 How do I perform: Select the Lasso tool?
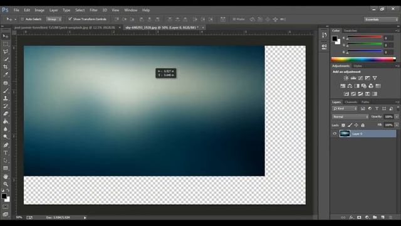point(6,51)
